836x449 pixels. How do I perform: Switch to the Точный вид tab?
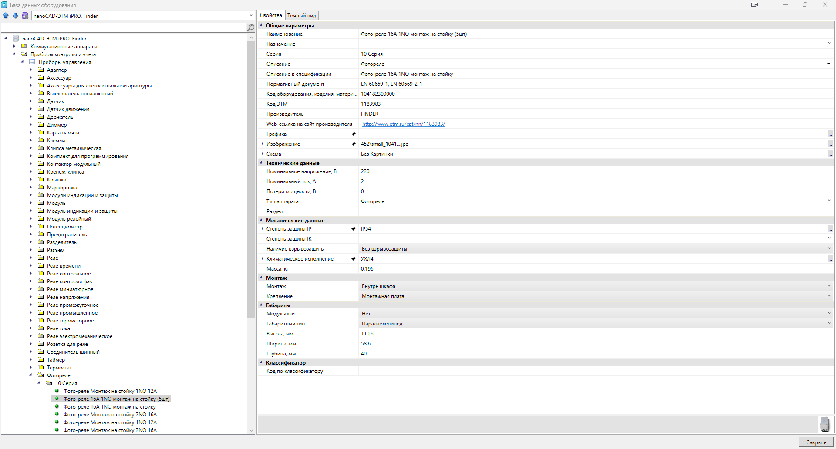pyautogui.click(x=302, y=16)
